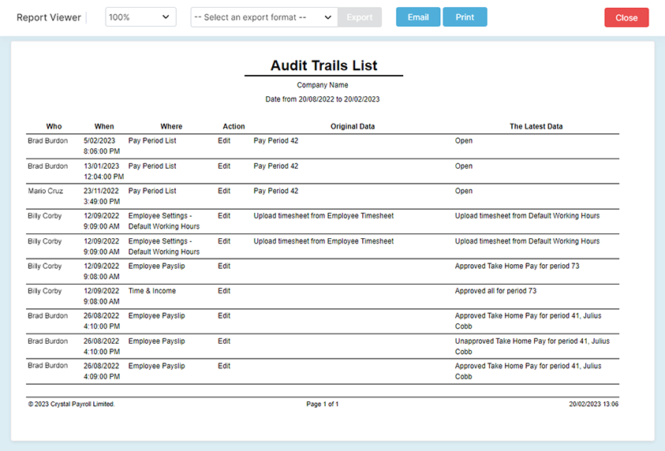Click Pay Period List in the Mario Cruz row
665x451 pixels.
coord(152,191)
